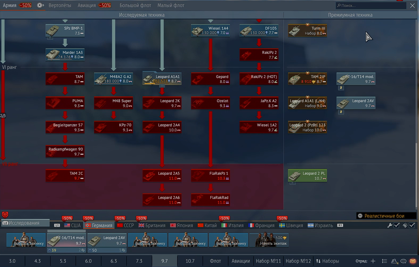Viewport: 419px width, 267px height.
Task: Click Нанять экипаж to recruit crew
Action: [x=269, y=240]
